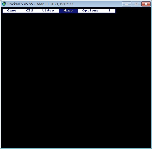Click the build date text in title bar
This screenshot has width=152, height=149.
tap(55, 4)
